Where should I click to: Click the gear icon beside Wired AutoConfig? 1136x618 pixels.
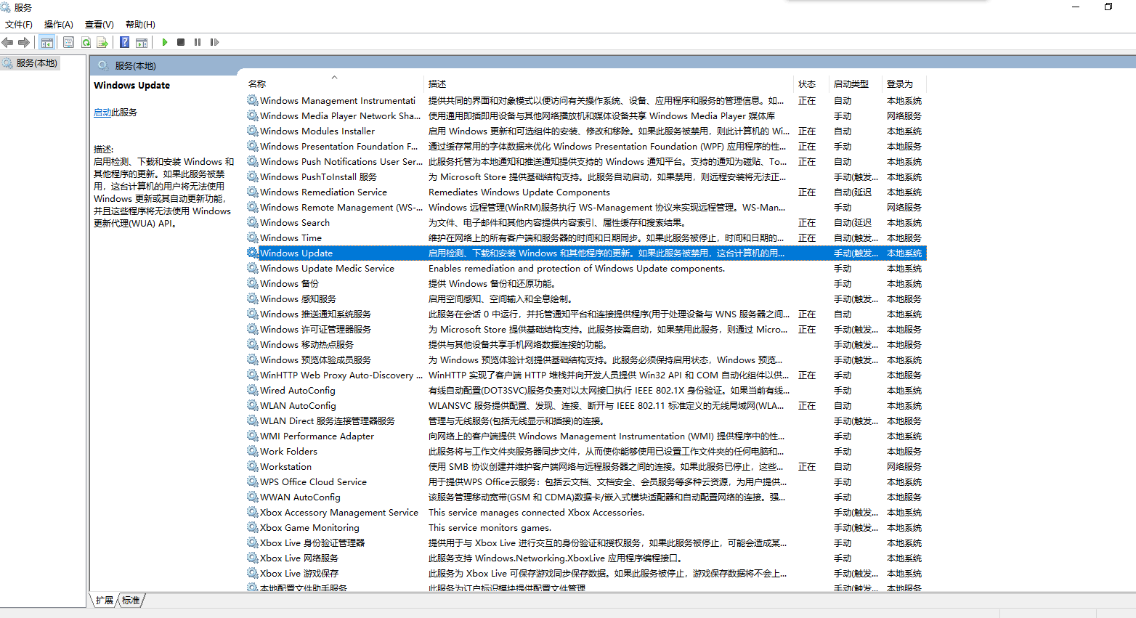[252, 390]
